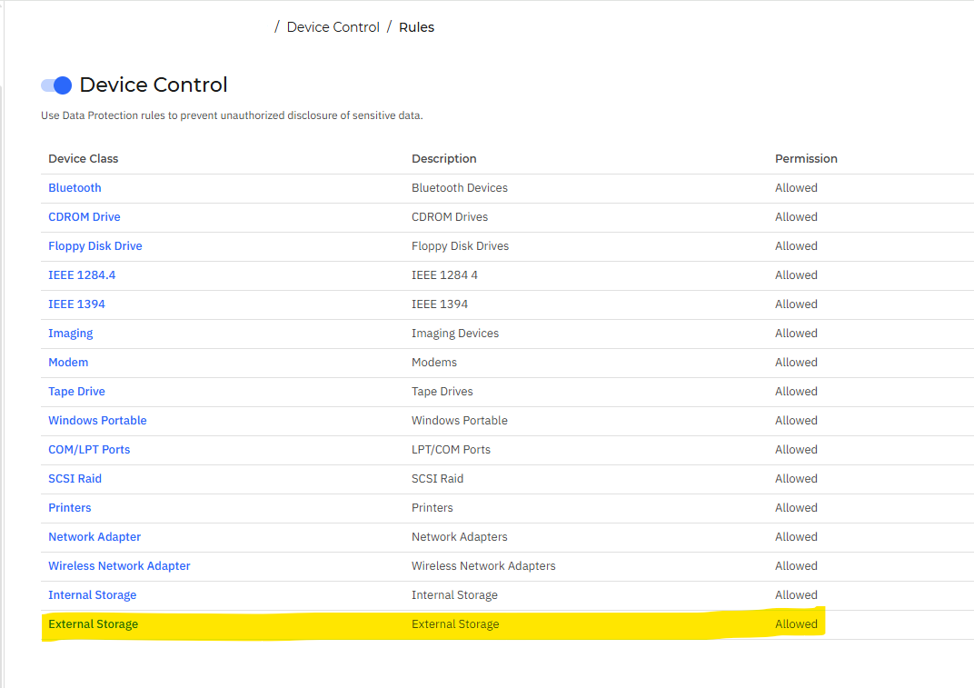Click the Device Class column header

84,158
